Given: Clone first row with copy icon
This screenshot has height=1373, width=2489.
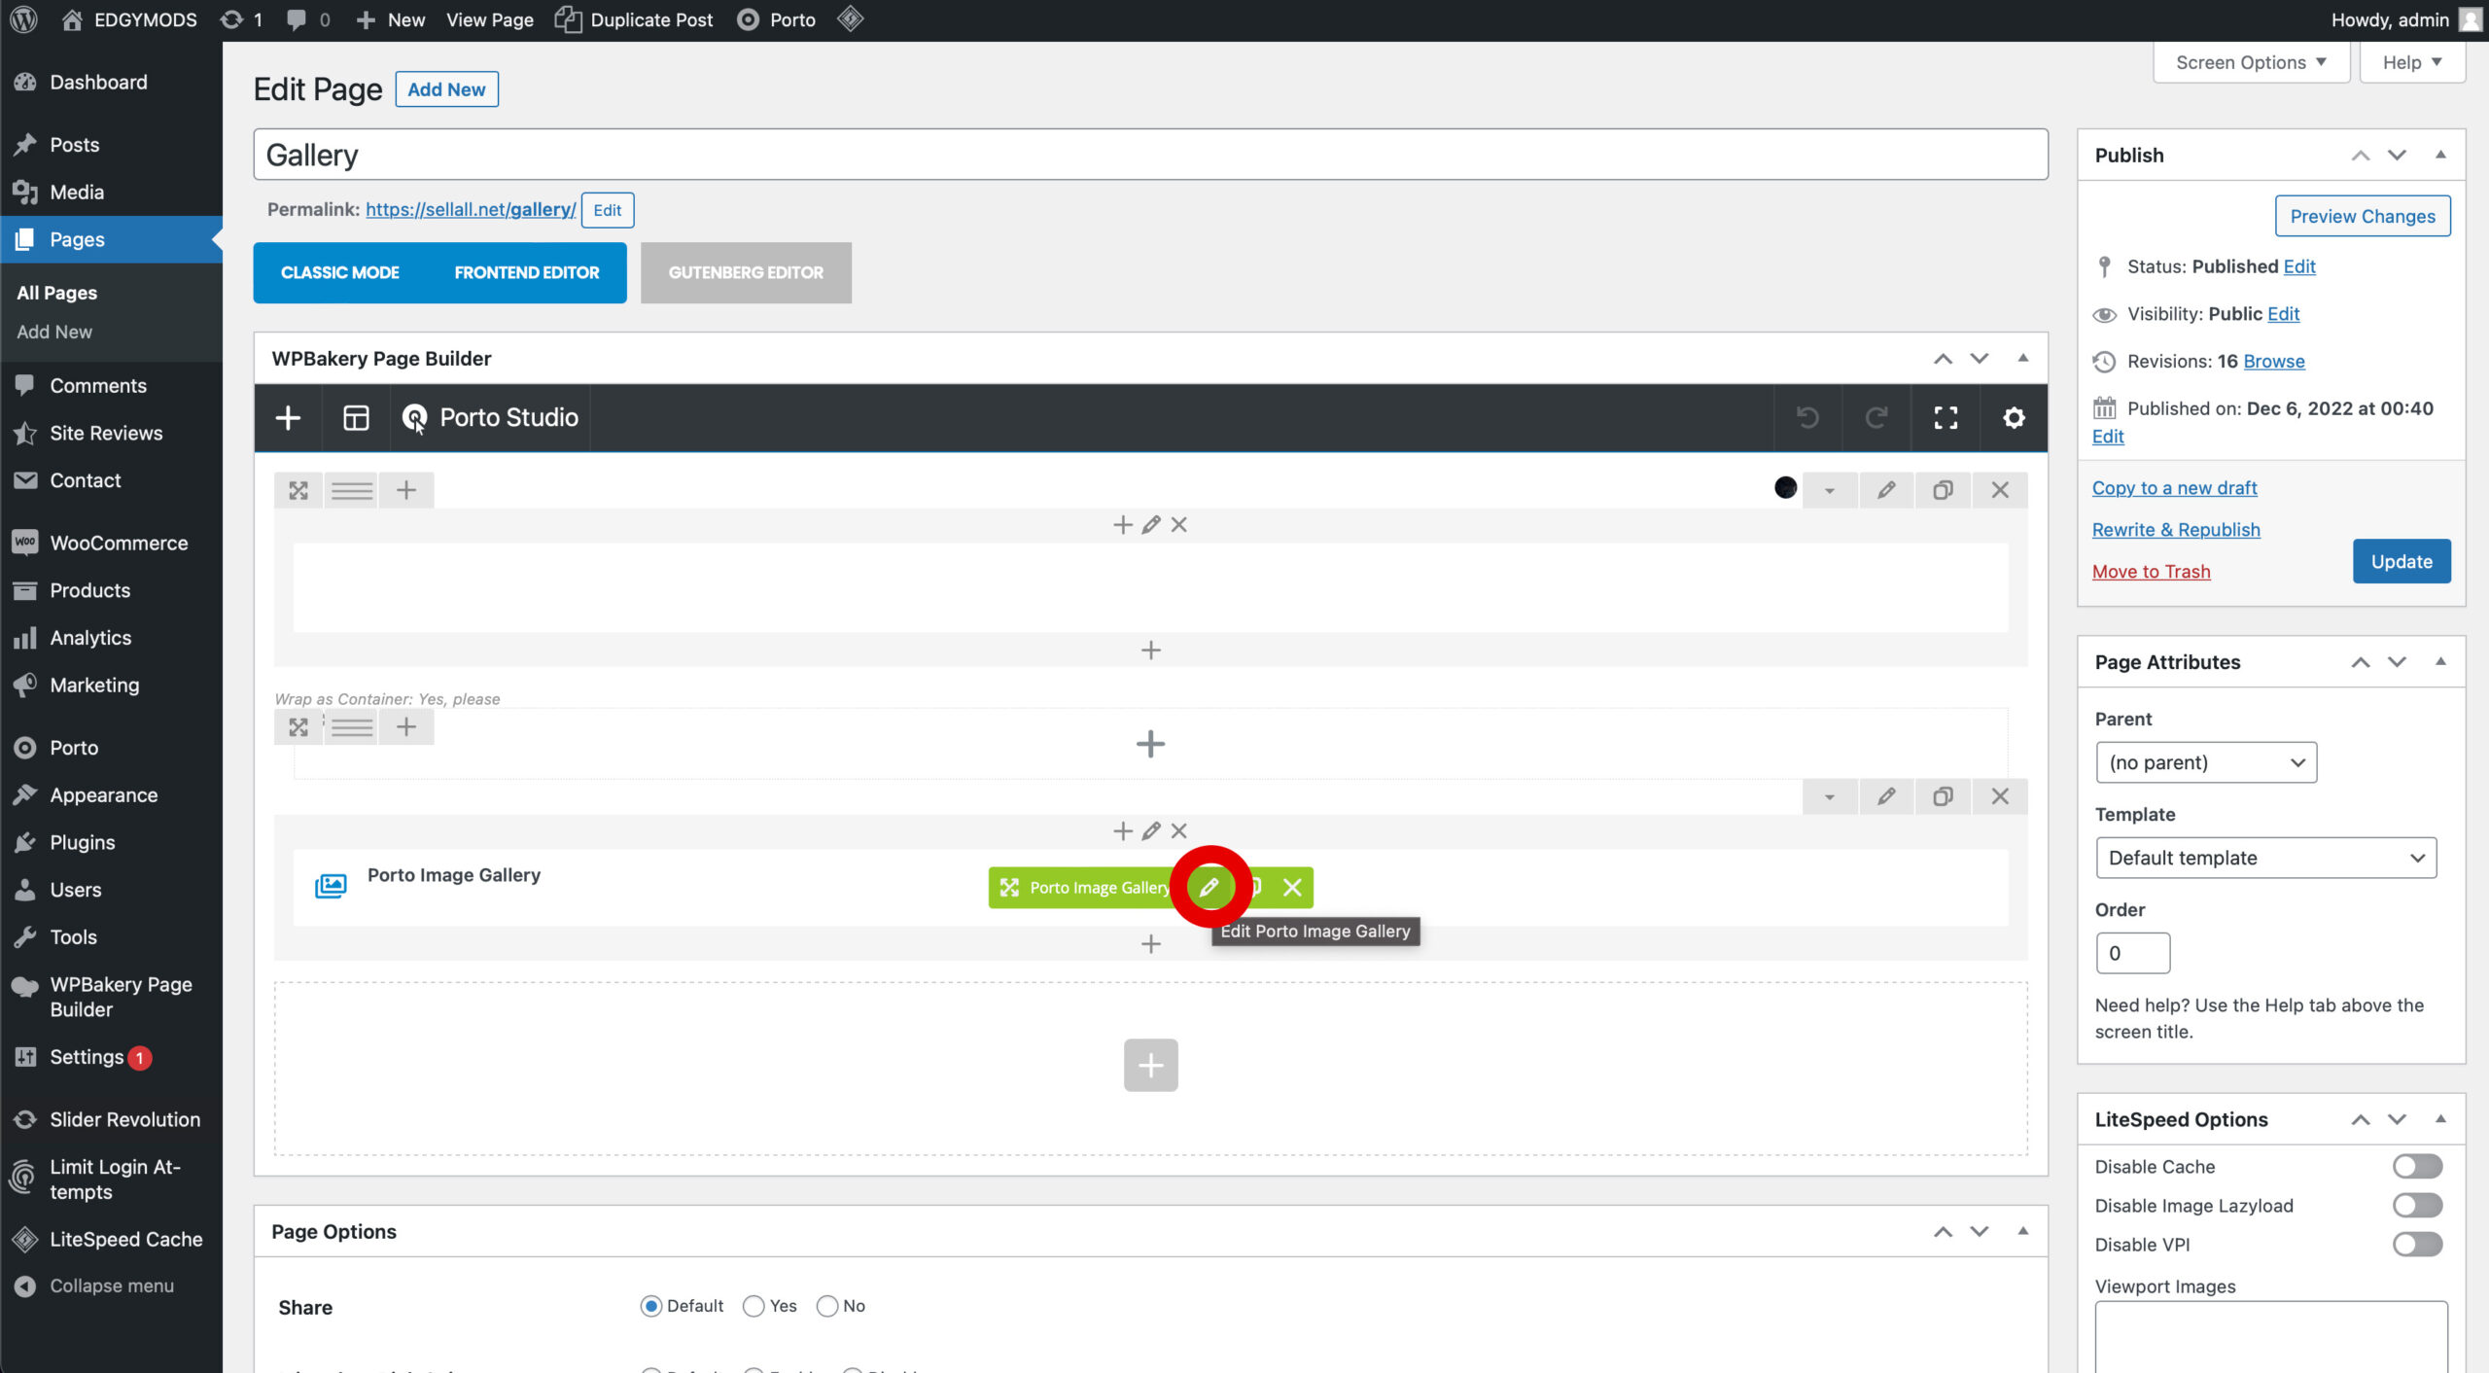Looking at the screenshot, I should 1943,490.
